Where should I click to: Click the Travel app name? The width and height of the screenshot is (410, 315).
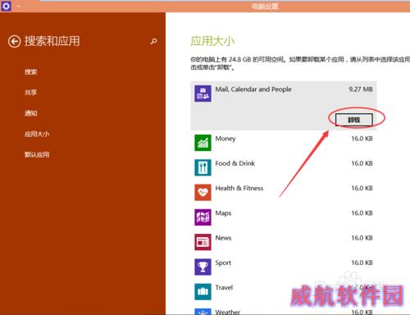click(224, 288)
